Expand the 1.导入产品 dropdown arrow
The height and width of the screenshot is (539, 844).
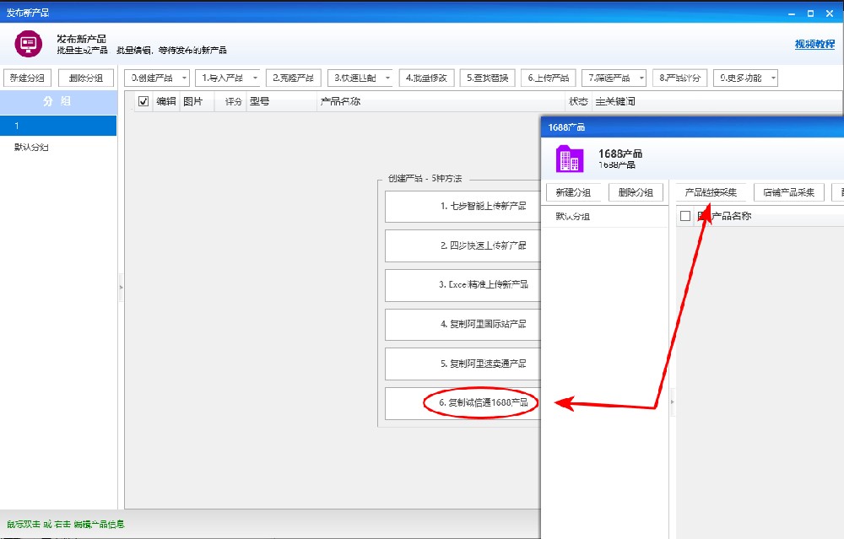[x=255, y=78]
